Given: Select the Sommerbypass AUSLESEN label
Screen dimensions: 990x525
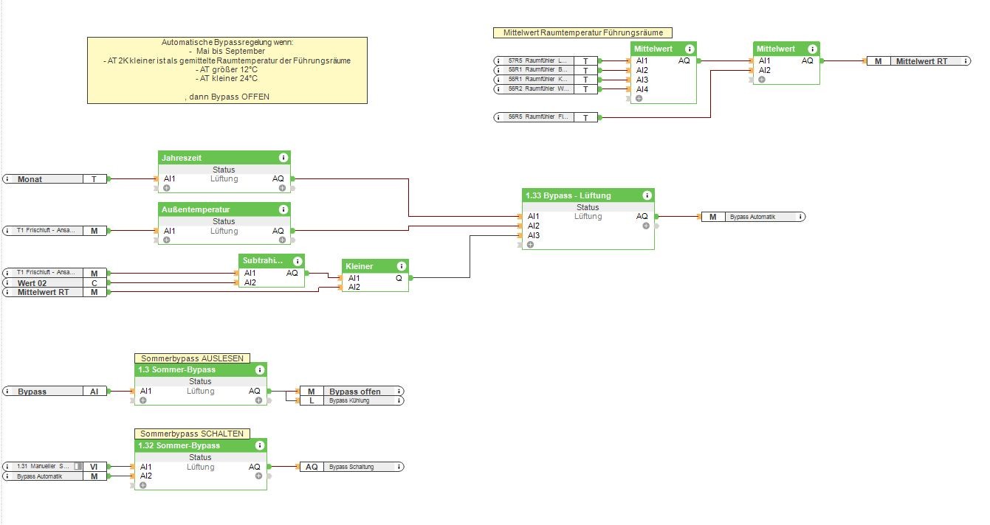Looking at the screenshot, I should coord(192,358).
